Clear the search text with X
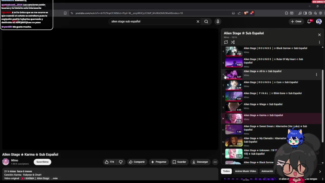 pos(198,22)
